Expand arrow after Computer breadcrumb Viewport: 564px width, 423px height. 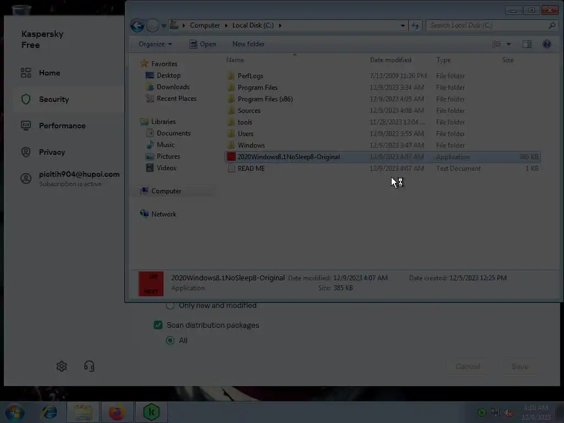(226, 25)
